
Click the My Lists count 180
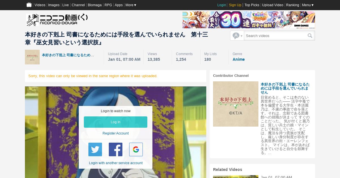click(x=208, y=59)
